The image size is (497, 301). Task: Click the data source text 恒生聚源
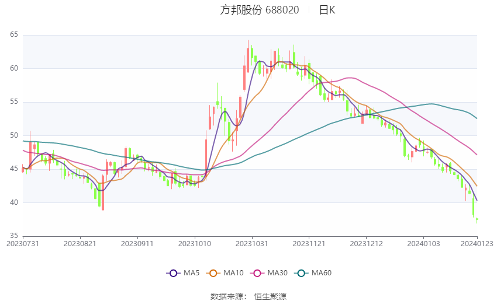[270, 296]
